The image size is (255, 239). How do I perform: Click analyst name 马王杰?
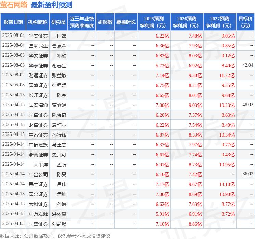tap(59, 144)
